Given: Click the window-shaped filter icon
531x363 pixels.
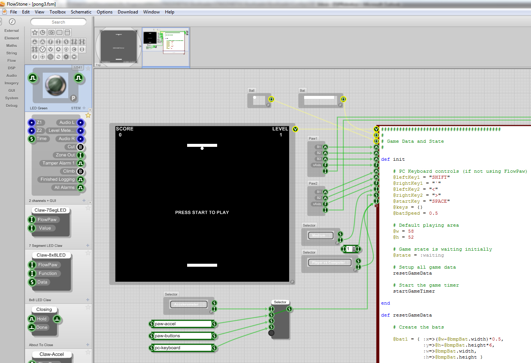Looking at the screenshot, I should point(67,33).
